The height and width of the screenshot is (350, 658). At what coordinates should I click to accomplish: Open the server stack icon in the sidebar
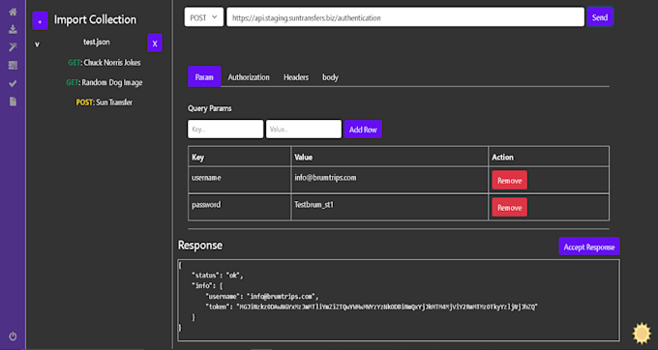tap(13, 65)
